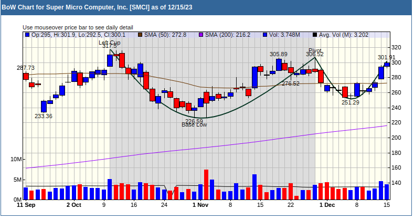This screenshot has width=414, height=220.
Task: Click the blue candlestick above the 233.36 label
Action: click(44, 107)
